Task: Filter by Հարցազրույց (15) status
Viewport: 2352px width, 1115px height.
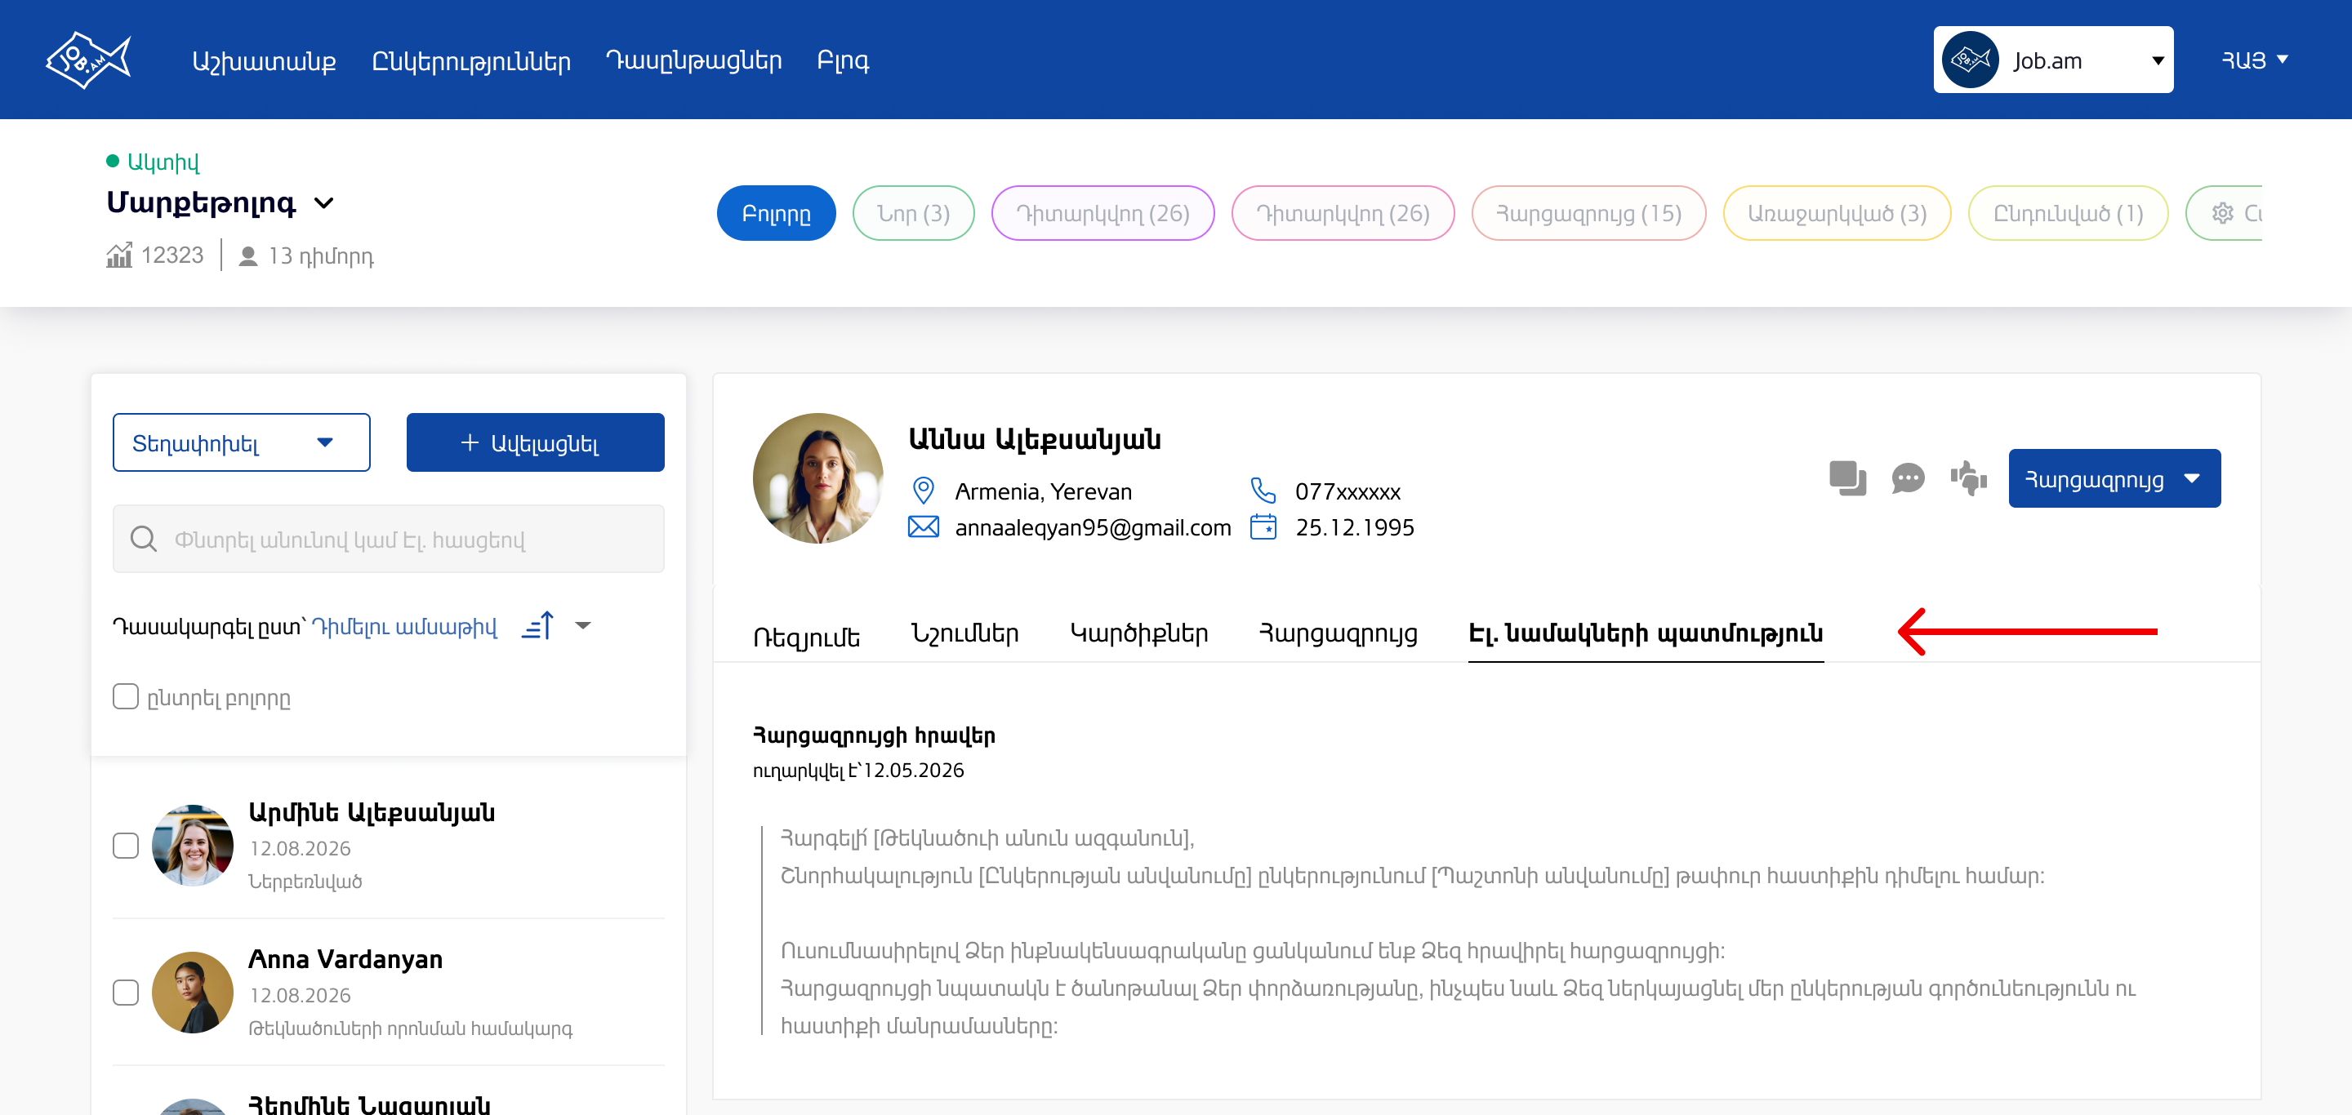Action: point(1588,214)
